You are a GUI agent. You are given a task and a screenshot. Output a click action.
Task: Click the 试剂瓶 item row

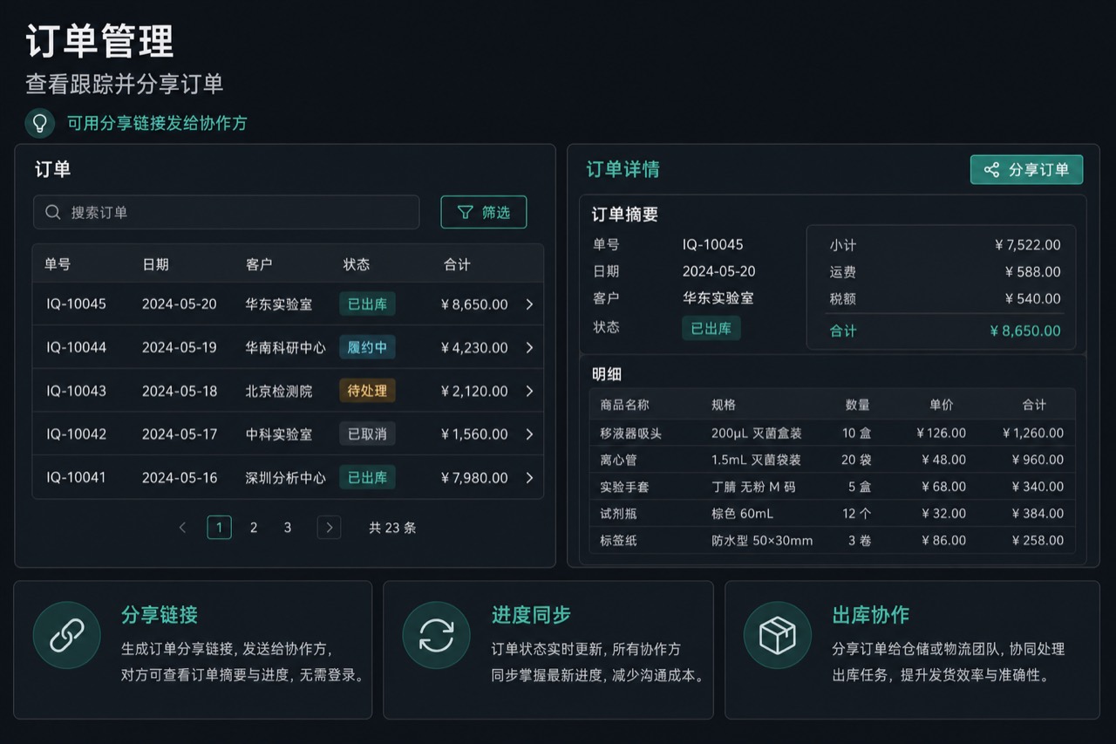click(x=832, y=514)
